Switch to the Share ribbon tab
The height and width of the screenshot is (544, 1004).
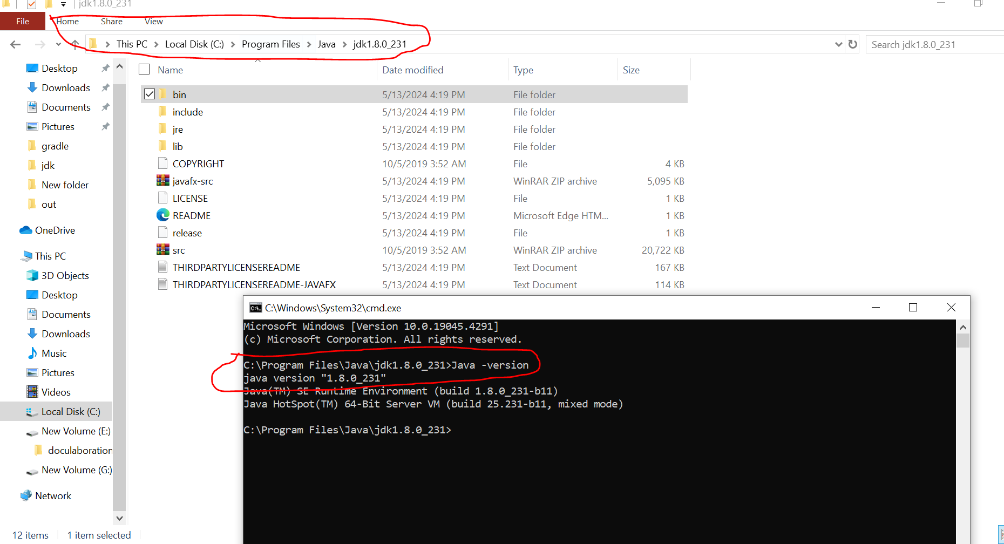point(112,21)
